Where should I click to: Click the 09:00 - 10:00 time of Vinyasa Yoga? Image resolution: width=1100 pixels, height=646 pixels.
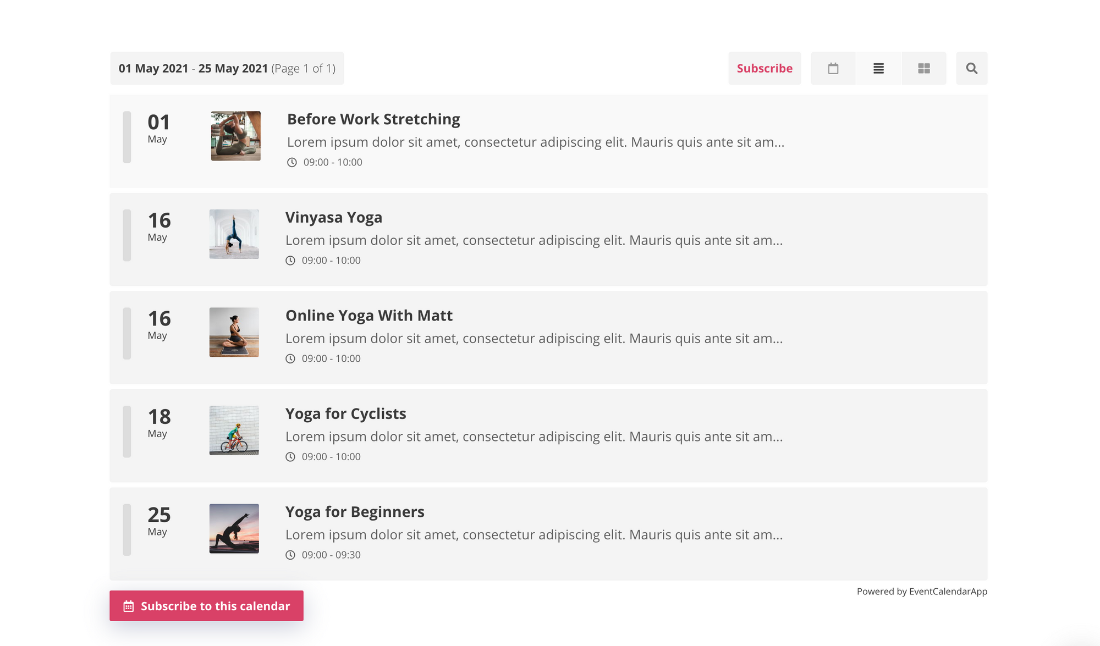click(331, 261)
